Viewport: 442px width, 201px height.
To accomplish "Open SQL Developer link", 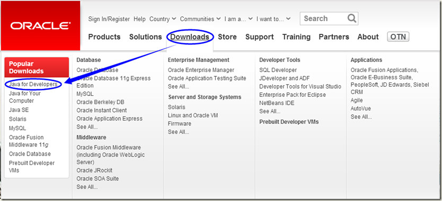I will click(x=278, y=70).
